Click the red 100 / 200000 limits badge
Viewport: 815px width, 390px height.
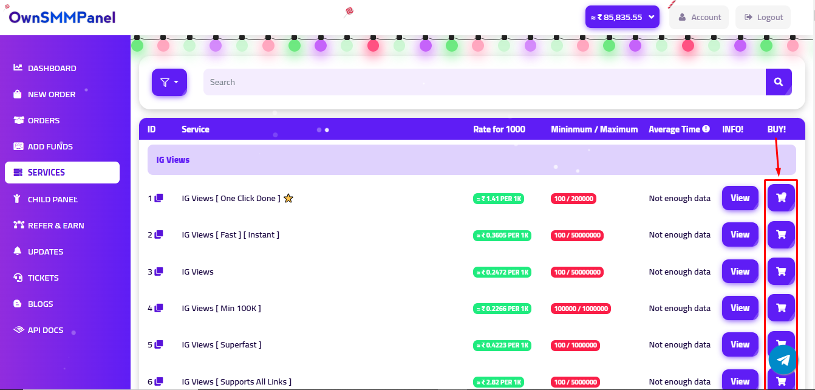pos(573,198)
